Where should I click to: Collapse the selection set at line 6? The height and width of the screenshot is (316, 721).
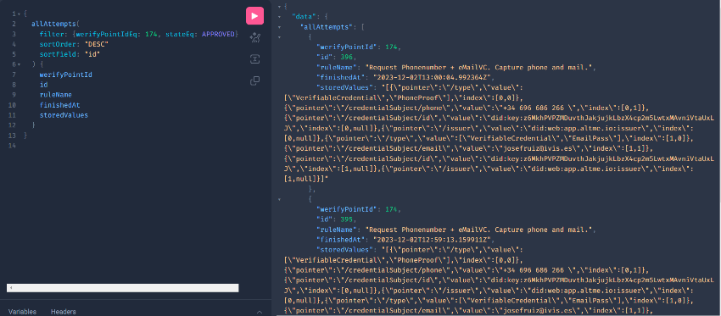(19, 64)
